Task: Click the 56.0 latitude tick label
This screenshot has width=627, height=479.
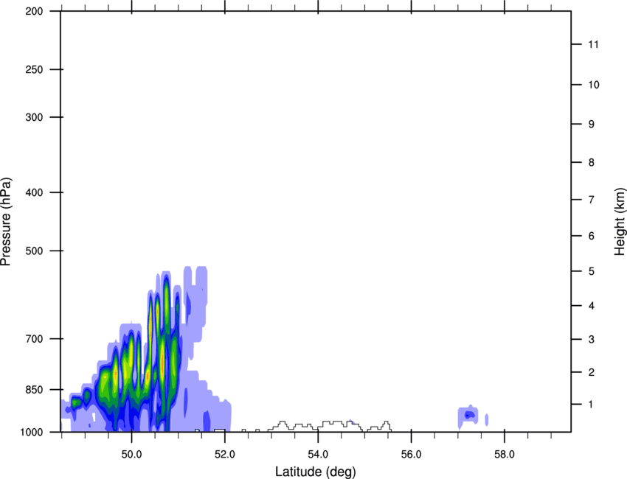Action: [x=411, y=454]
